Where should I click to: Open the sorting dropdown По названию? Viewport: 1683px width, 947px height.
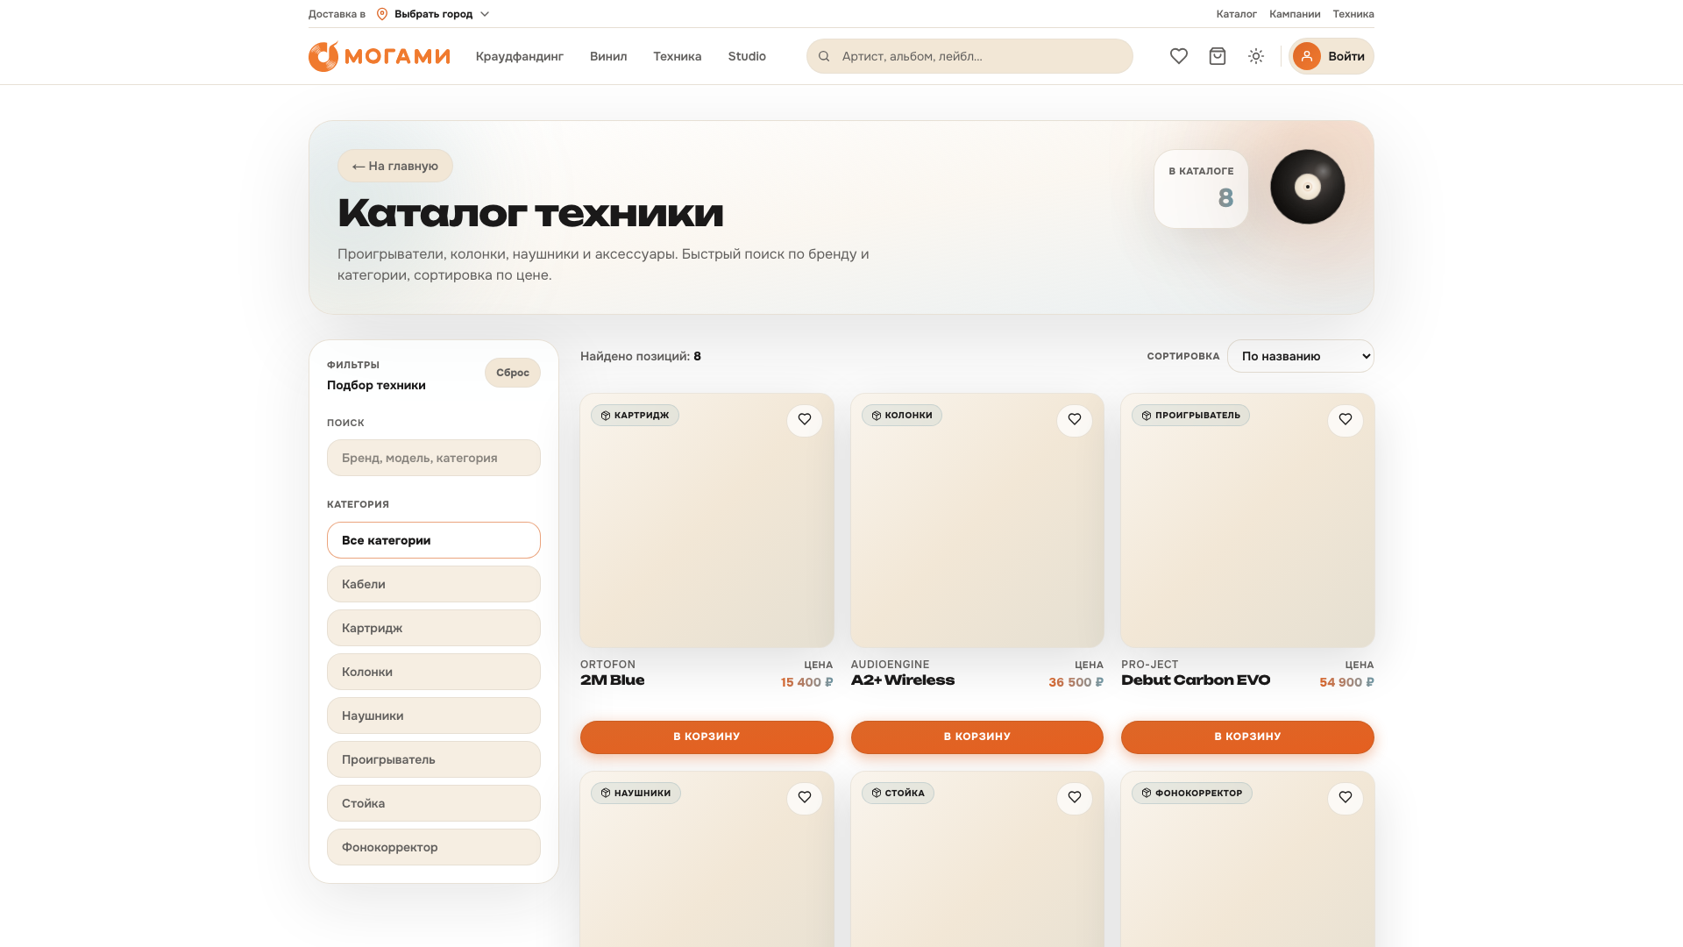click(1301, 356)
